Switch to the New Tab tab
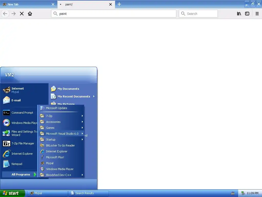This screenshot has width=262, height=197. point(29,4)
